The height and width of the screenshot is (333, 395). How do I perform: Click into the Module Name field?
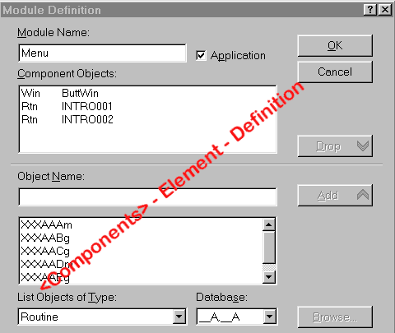102,53
